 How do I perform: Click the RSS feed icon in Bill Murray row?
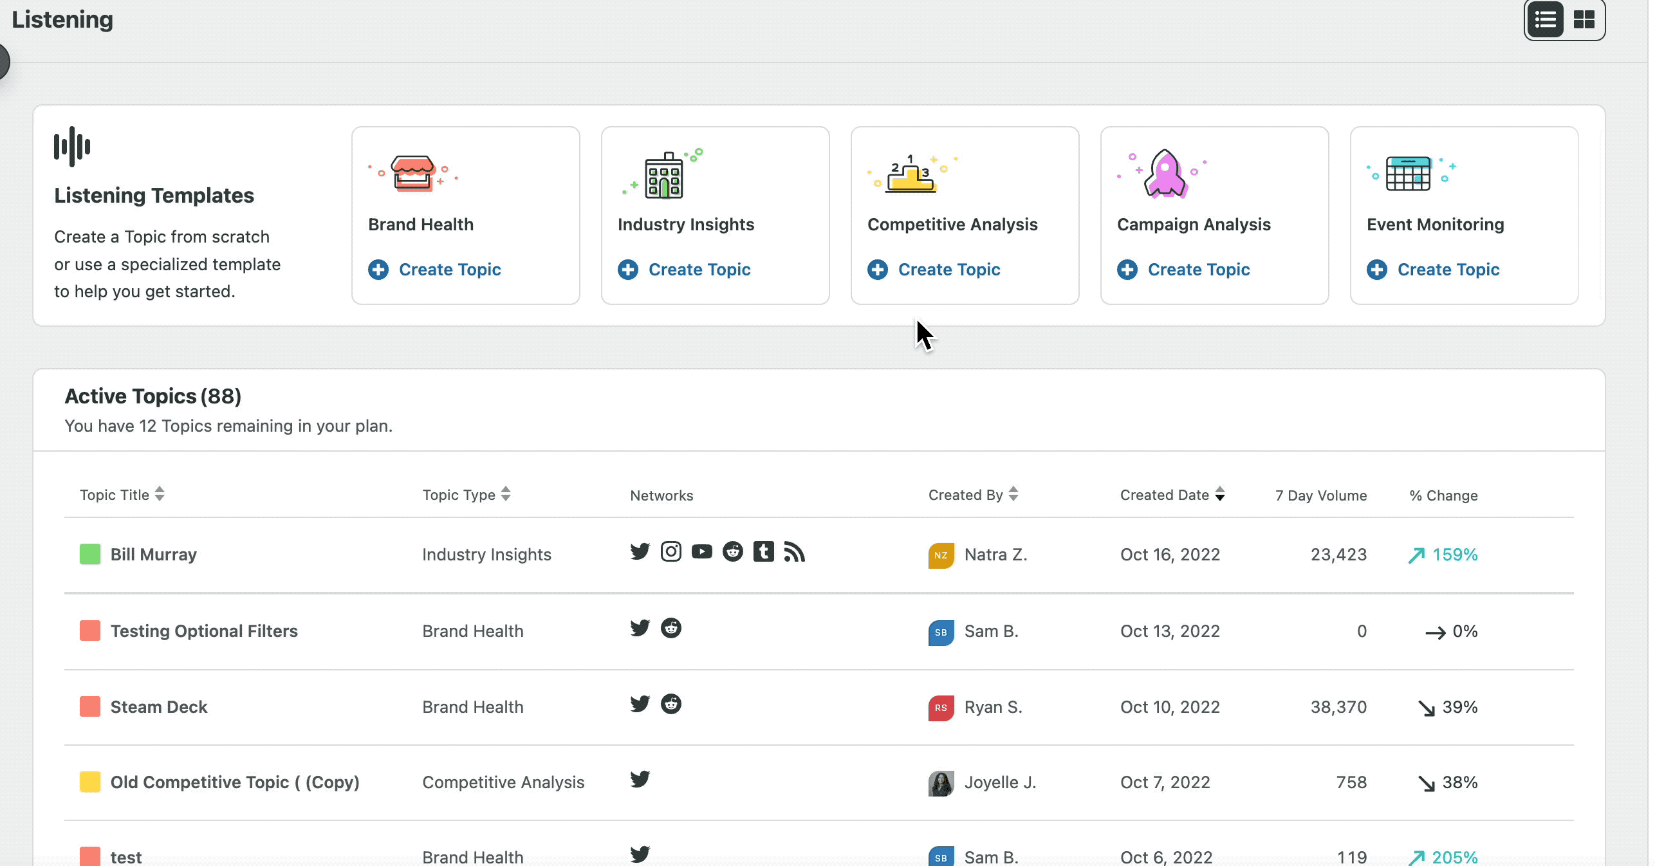(795, 552)
